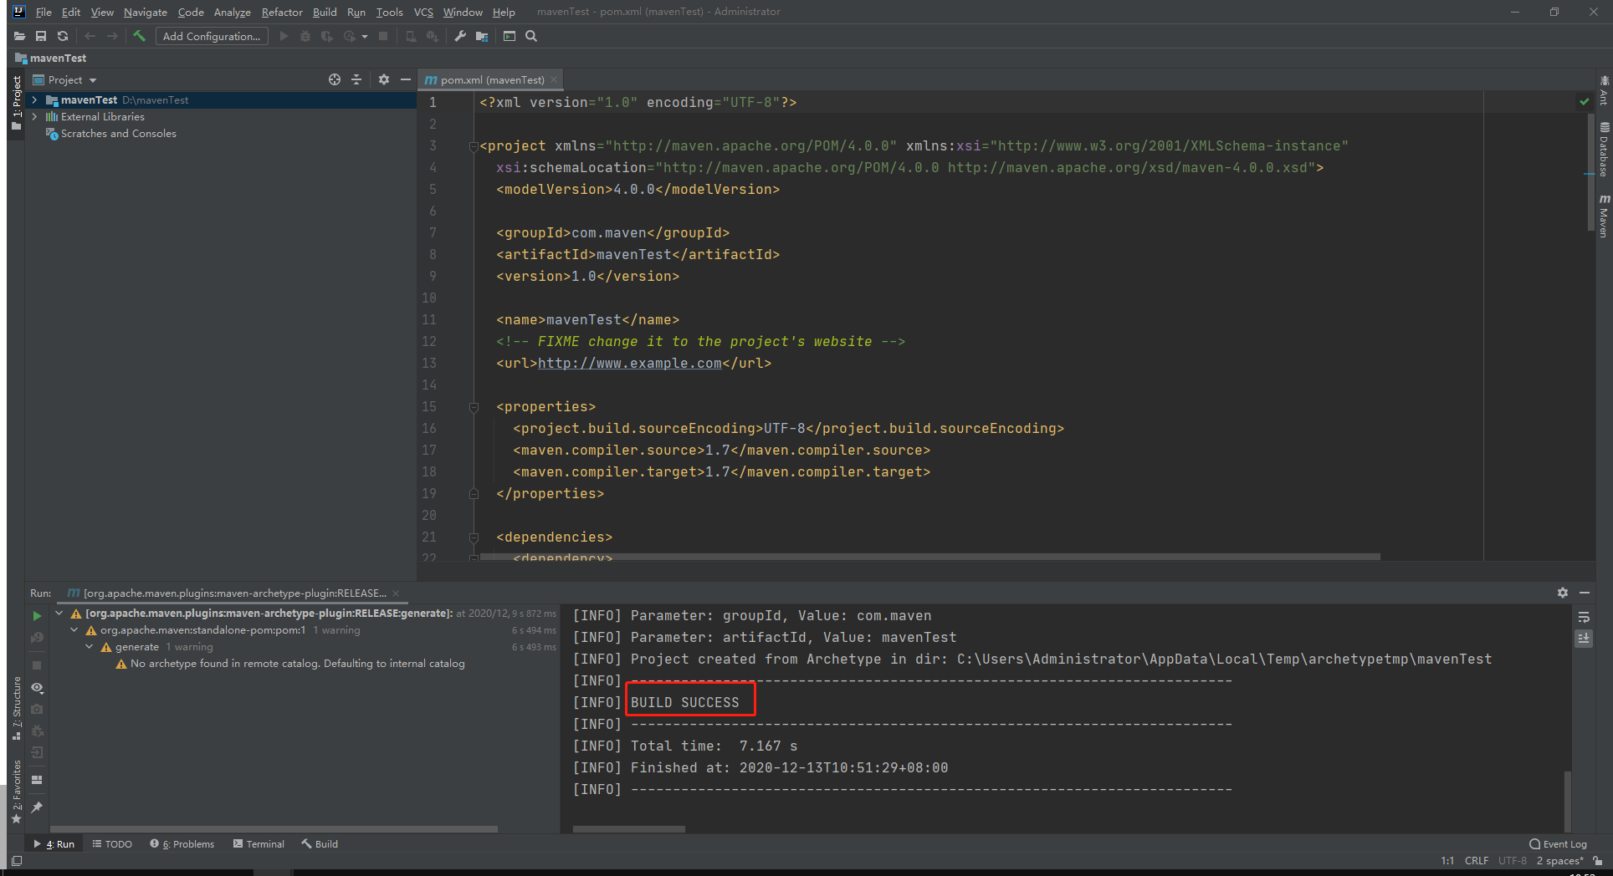Open the TODO tool tab
1613x876 pixels.
coord(112,844)
